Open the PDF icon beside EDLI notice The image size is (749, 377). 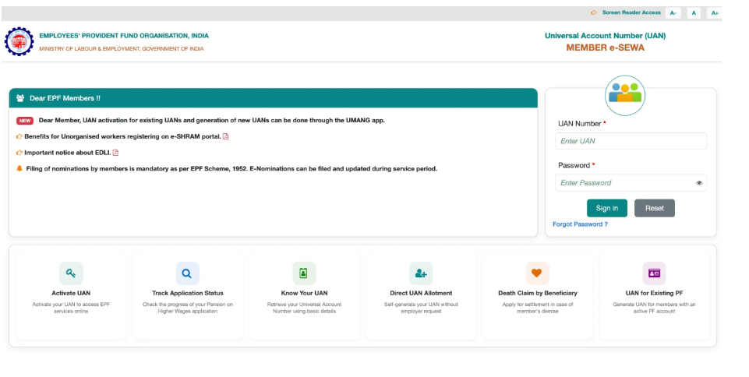point(115,153)
